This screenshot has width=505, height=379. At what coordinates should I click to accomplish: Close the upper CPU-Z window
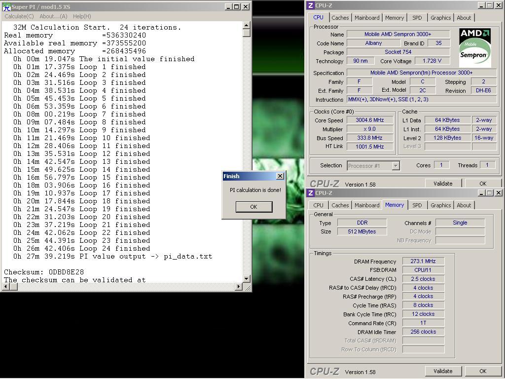coord(498,5)
